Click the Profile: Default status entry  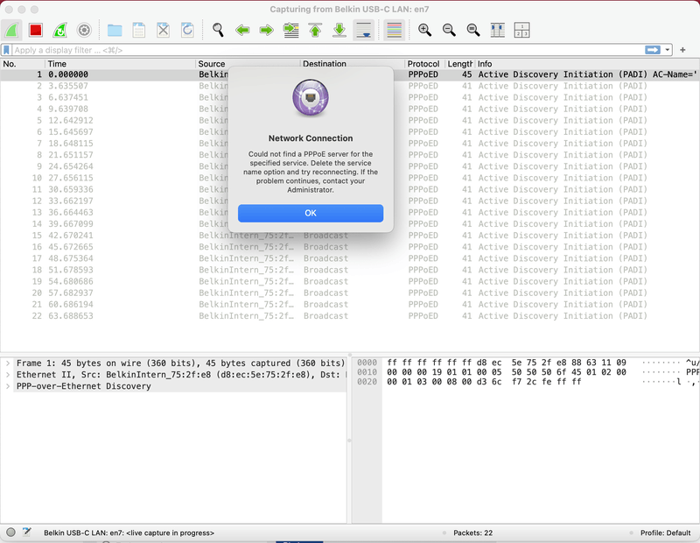pyautogui.click(x=665, y=532)
